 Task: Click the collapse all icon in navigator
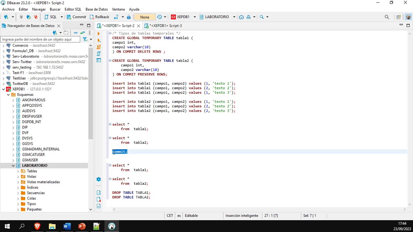[76, 33]
